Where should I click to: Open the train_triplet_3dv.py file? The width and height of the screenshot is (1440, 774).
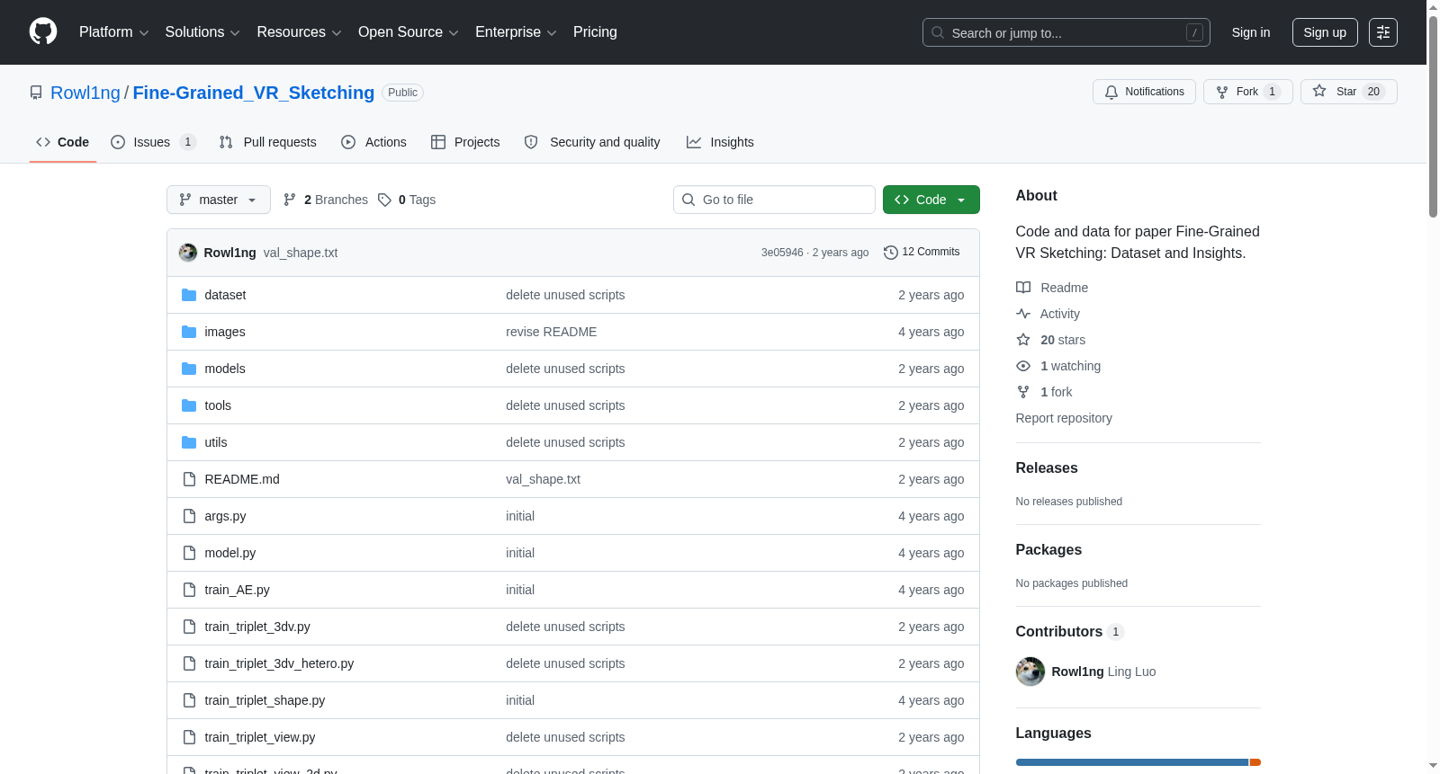point(257,627)
